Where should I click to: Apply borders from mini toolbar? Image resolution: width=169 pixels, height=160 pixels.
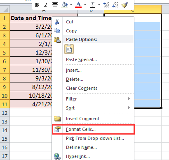click(92, 5)
